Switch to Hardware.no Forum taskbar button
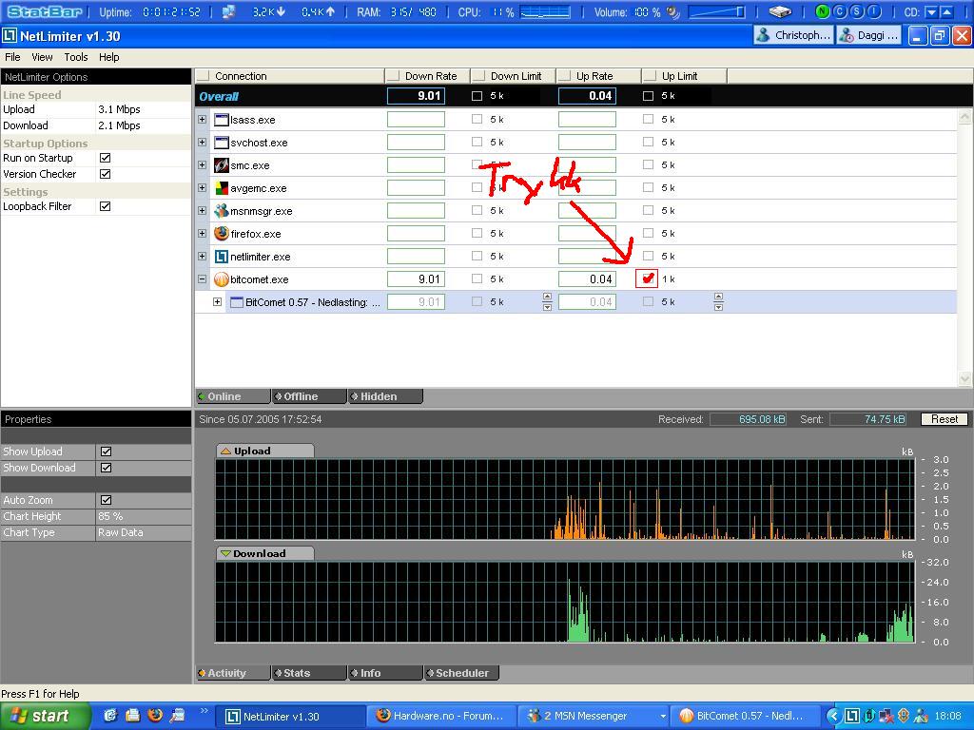This screenshot has width=974, height=730. tap(439, 716)
